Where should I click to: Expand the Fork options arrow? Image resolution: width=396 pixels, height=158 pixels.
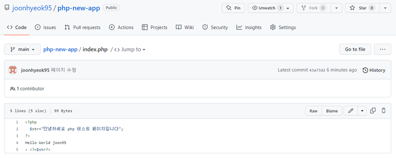[337, 8]
